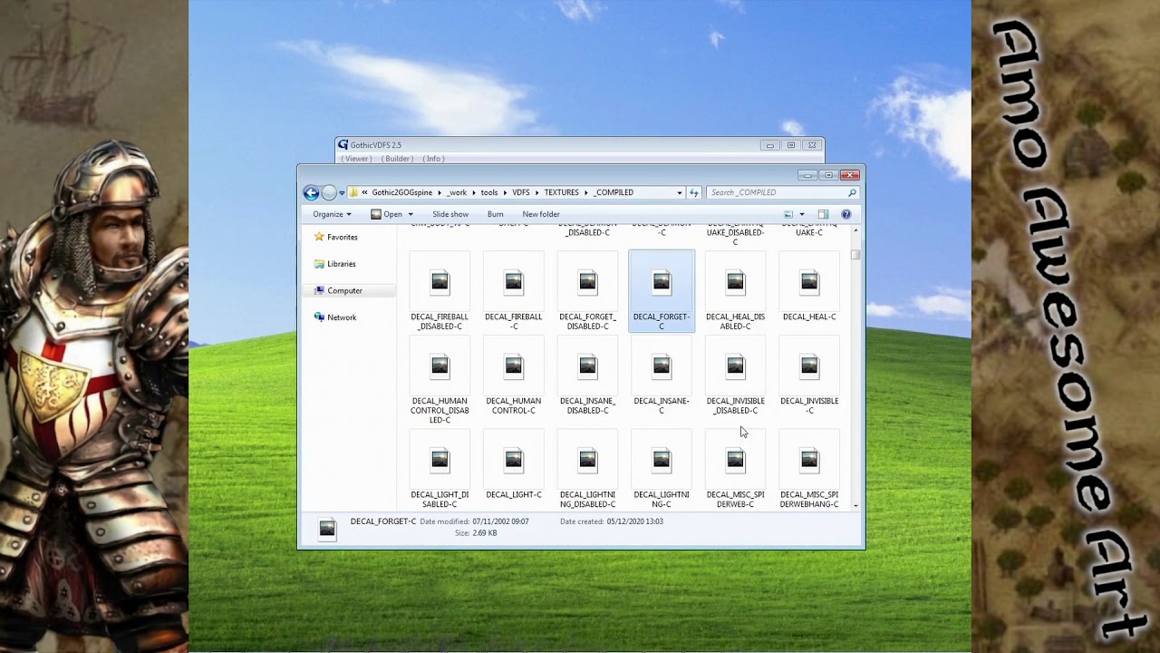Click the greyed-out Forward arrow button

click(328, 192)
